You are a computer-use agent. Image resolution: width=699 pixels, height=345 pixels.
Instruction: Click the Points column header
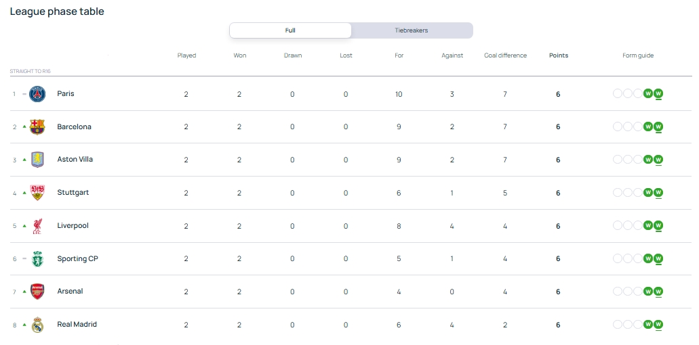point(559,55)
